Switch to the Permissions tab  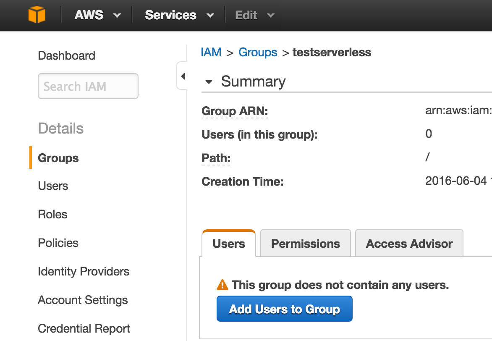(x=305, y=243)
